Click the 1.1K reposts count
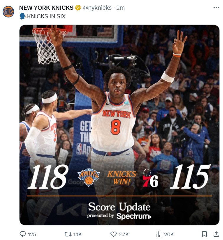Image resolution: width=223 pixels, height=240 pixels. 78,234
